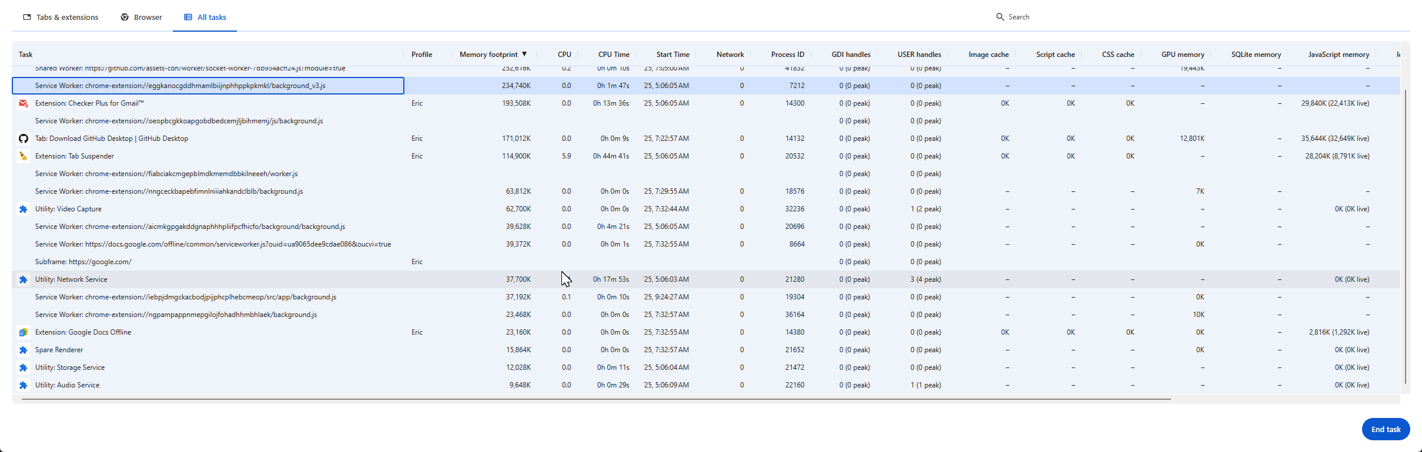
Task: Click the Checker Plus for Gmail extension icon
Action: coord(23,103)
